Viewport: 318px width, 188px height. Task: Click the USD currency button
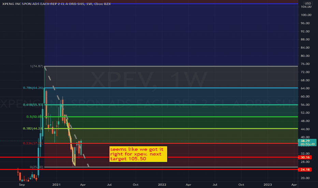[308, 3]
